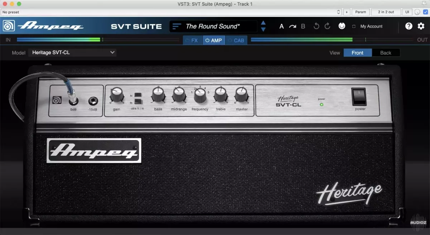This screenshot has width=430, height=235.
Task: Click the gain knob
Action: coord(116,95)
